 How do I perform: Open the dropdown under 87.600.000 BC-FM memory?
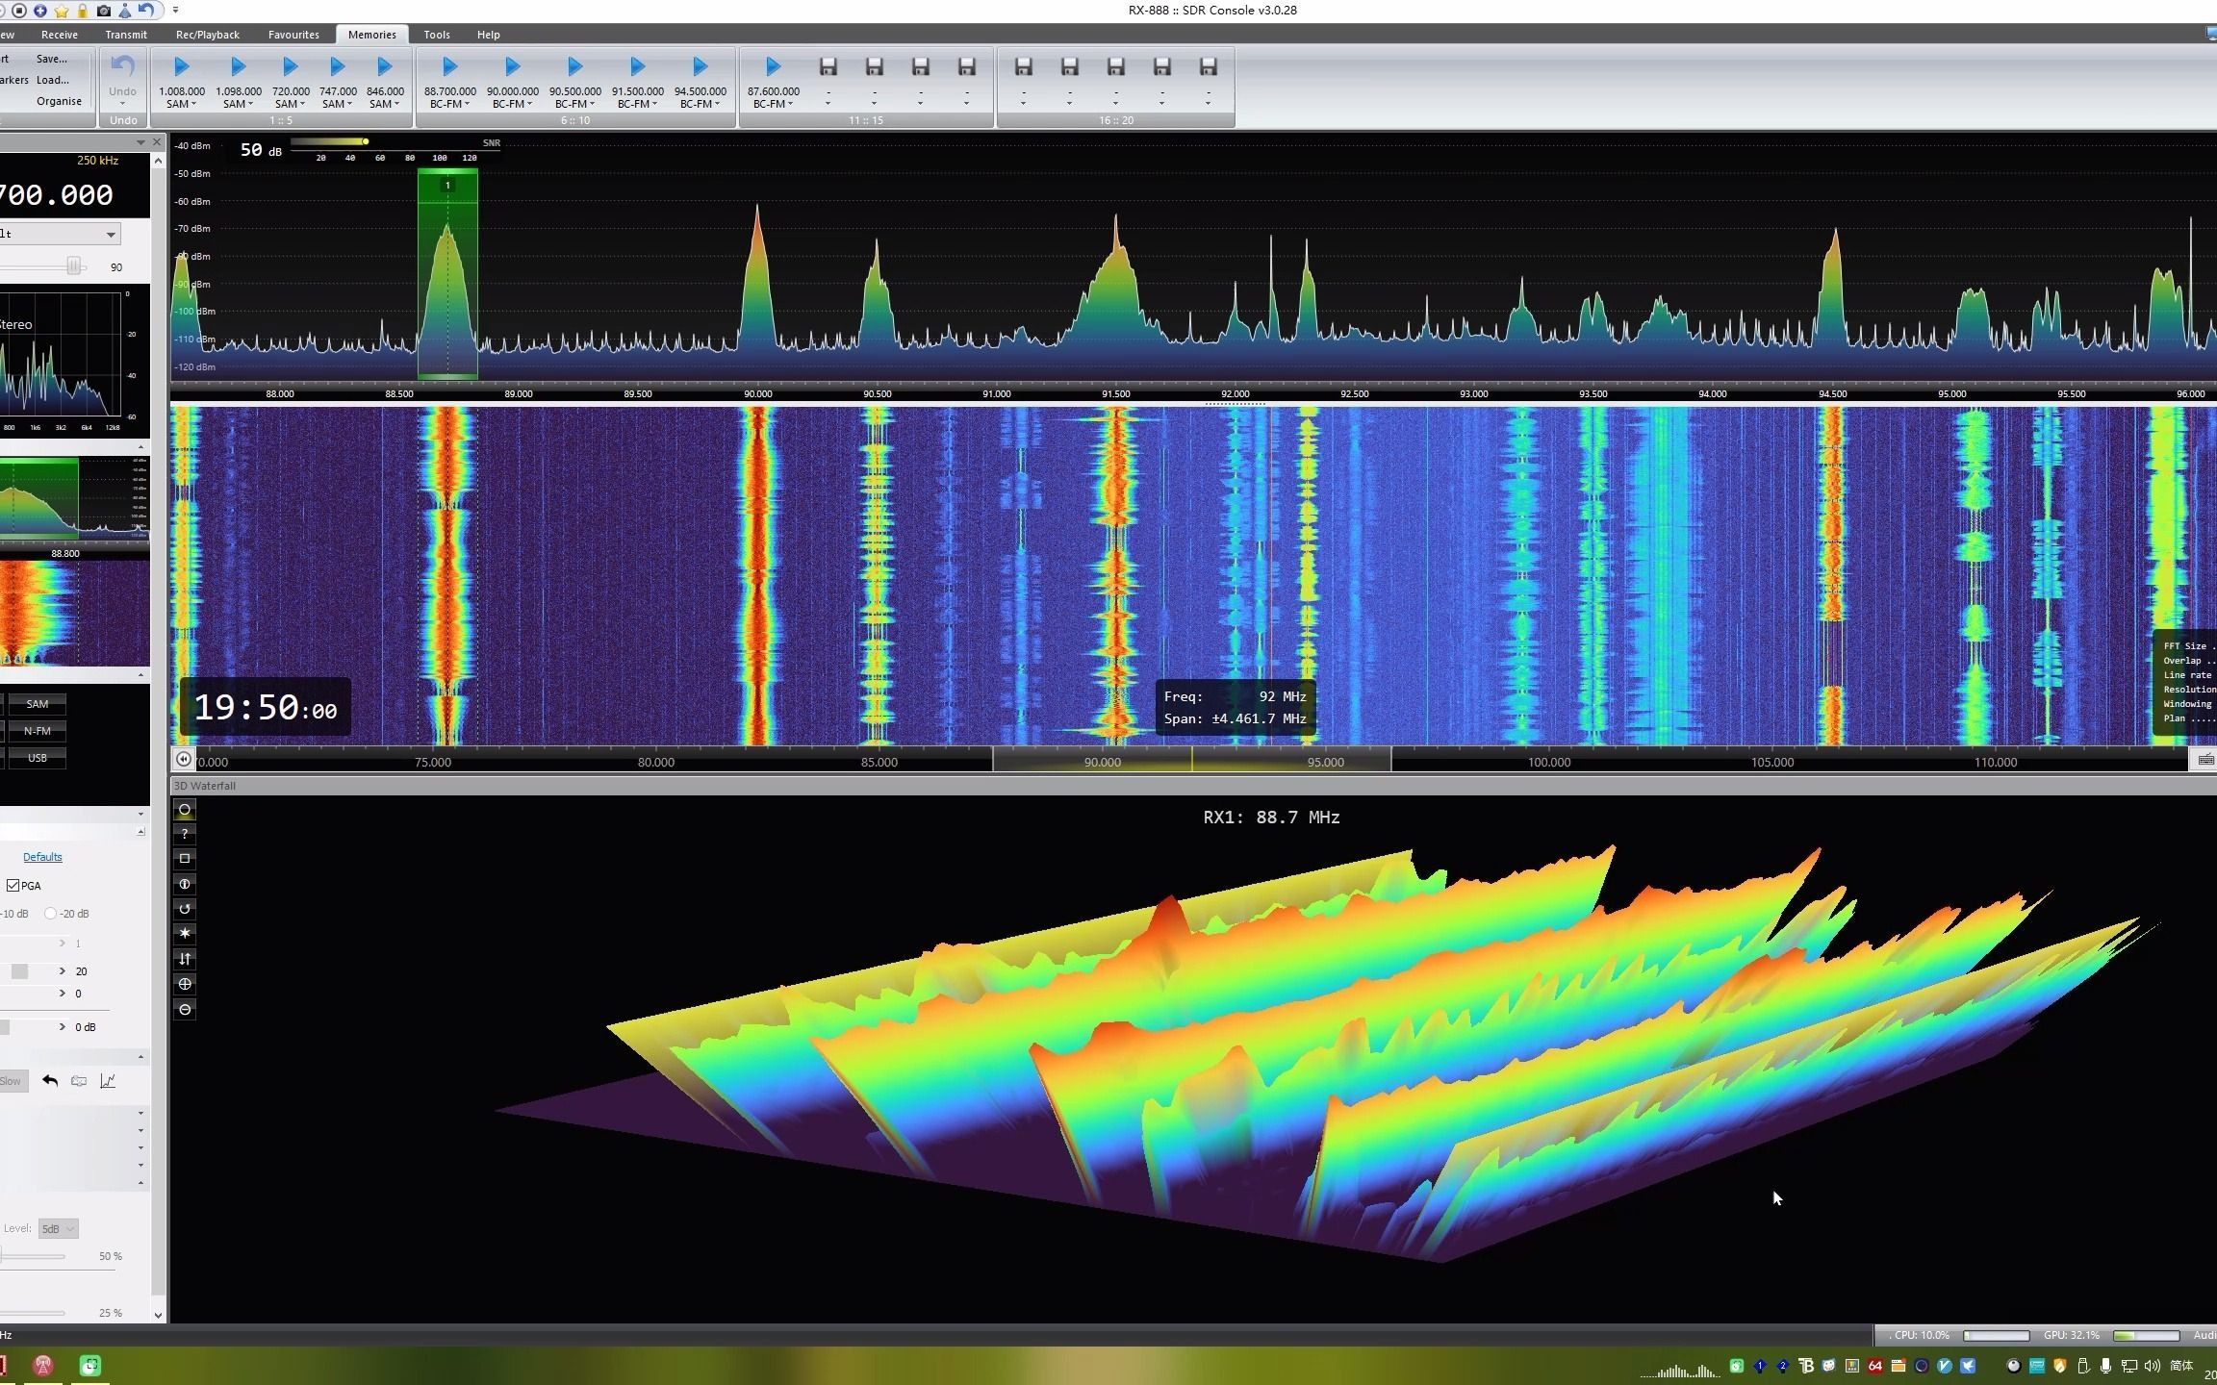[x=790, y=104]
